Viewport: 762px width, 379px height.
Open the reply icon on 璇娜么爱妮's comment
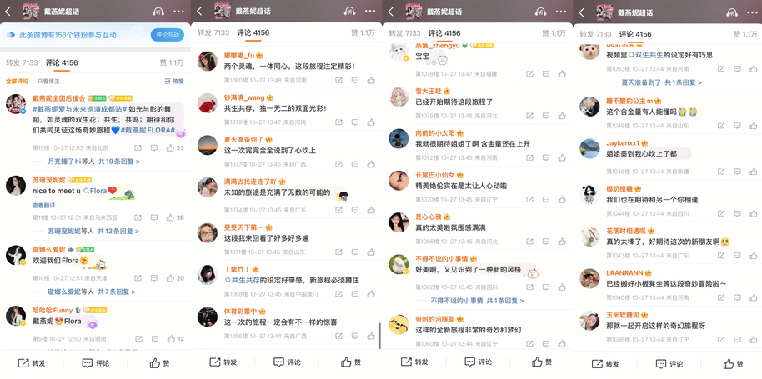154,278
